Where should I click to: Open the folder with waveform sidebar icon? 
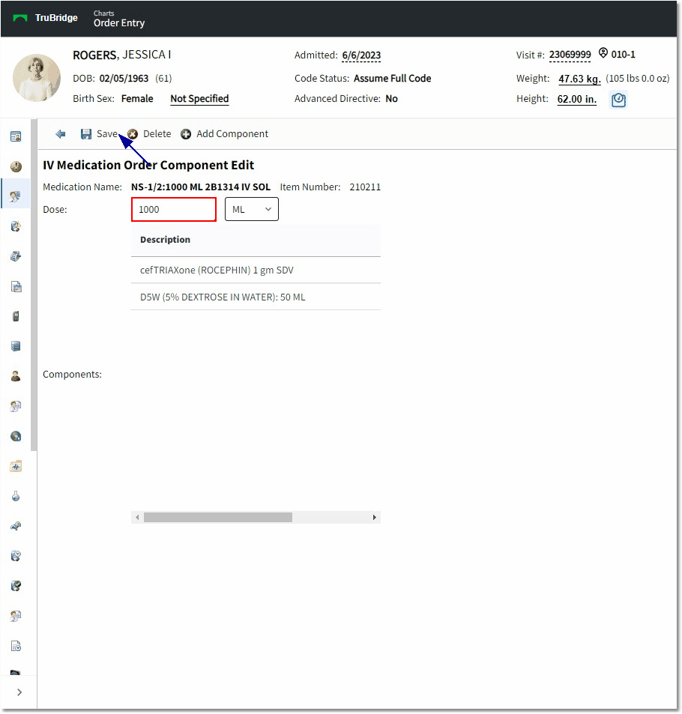pyautogui.click(x=16, y=466)
